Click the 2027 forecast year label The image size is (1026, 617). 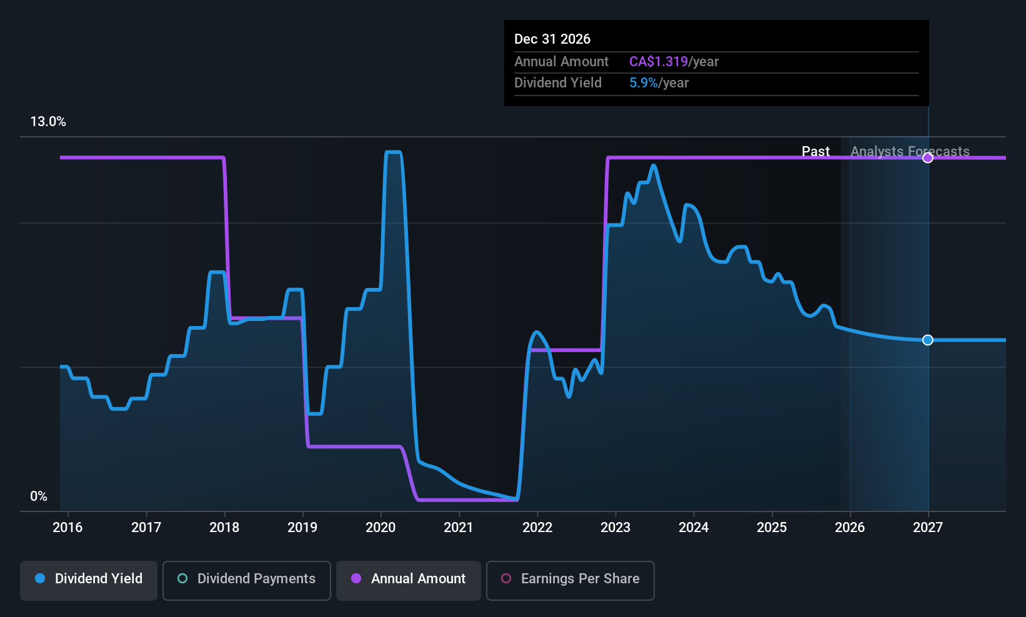point(927,528)
